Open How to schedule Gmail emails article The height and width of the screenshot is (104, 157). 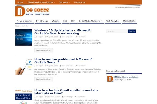point(66,92)
